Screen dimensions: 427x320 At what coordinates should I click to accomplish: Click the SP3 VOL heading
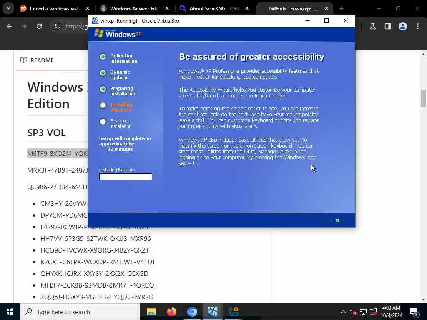click(46, 133)
